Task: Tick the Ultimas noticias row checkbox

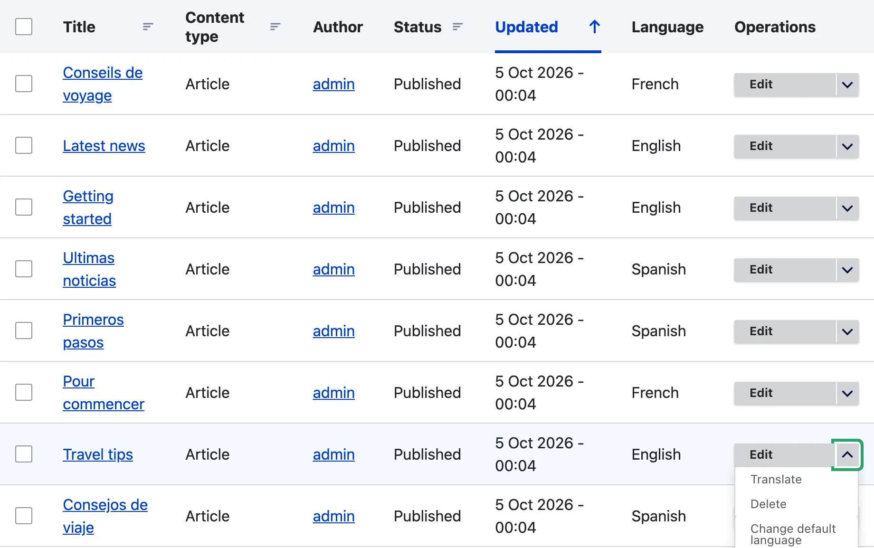Action: (24, 269)
